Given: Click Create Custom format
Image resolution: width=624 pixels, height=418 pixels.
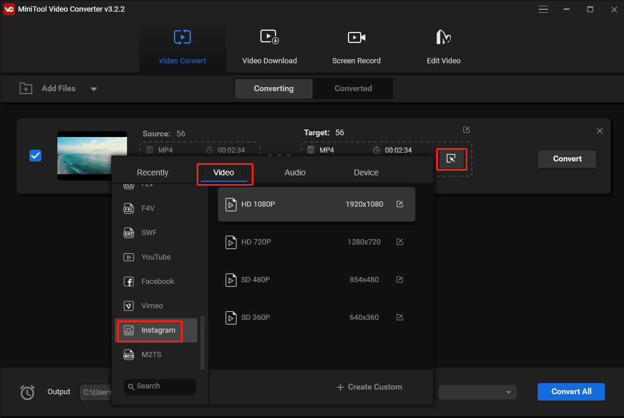Looking at the screenshot, I should point(369,387).
